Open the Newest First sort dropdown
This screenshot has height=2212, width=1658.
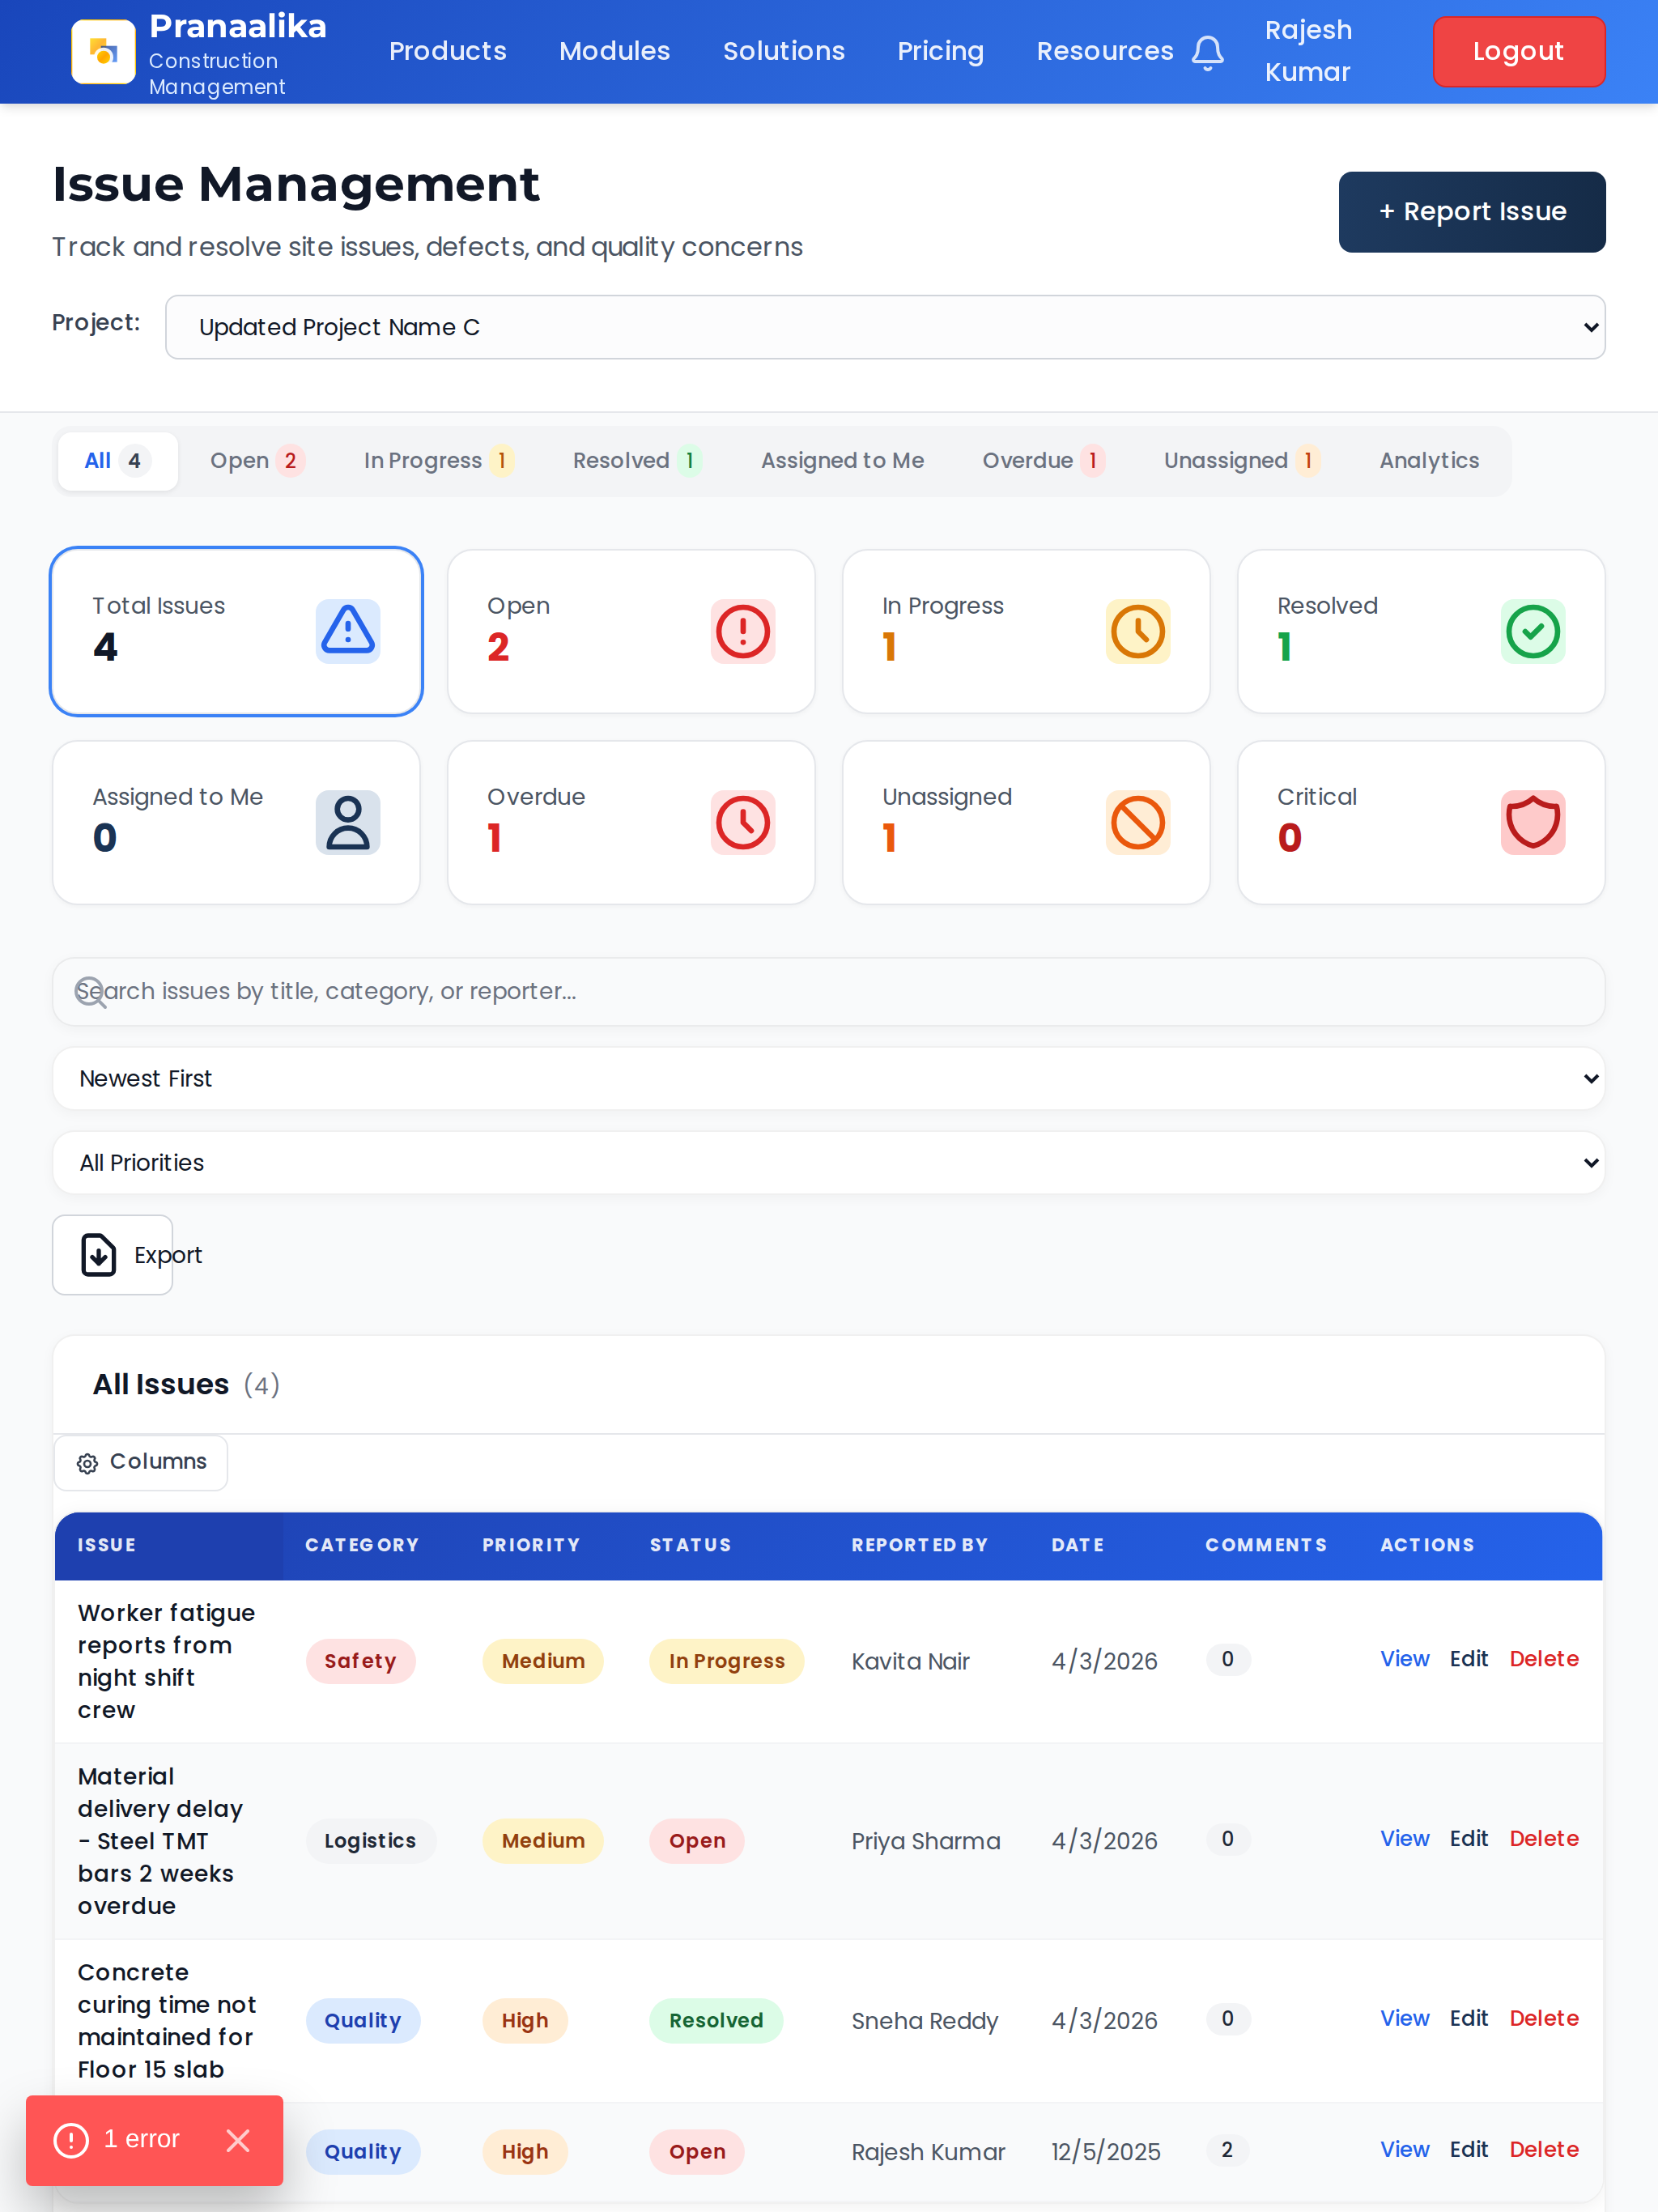click(829, 1078)
